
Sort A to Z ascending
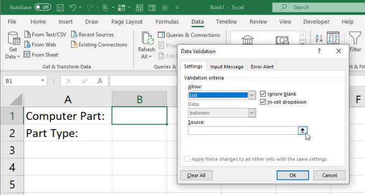point(319,38)
